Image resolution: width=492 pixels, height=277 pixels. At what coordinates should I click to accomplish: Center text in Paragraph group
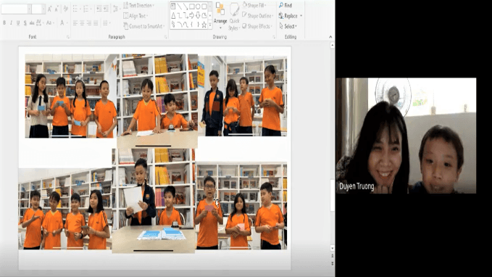point(82,23)
